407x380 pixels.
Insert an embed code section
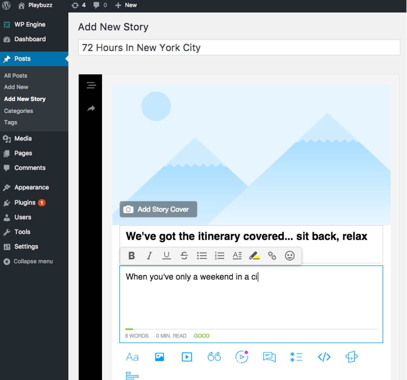pyautogui.click(x=324, y=357)
